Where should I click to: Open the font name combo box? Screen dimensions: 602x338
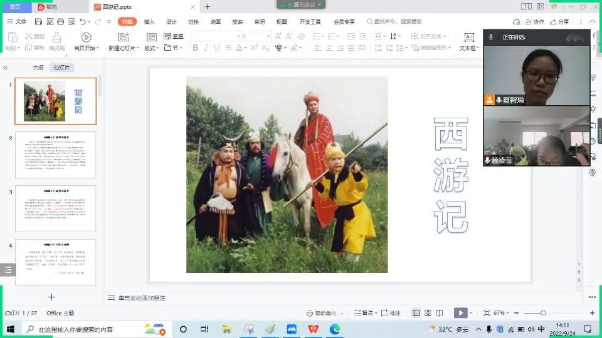(x=215, y=36)
